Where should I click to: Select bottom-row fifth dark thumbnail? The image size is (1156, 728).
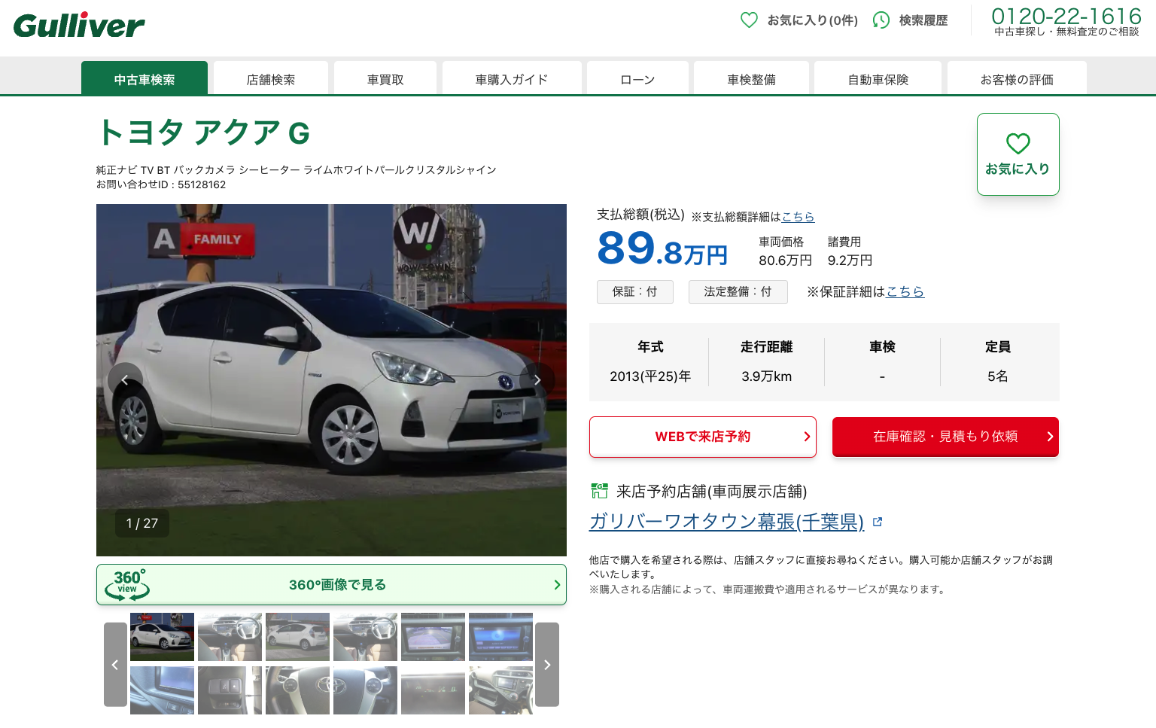(433, 690)
